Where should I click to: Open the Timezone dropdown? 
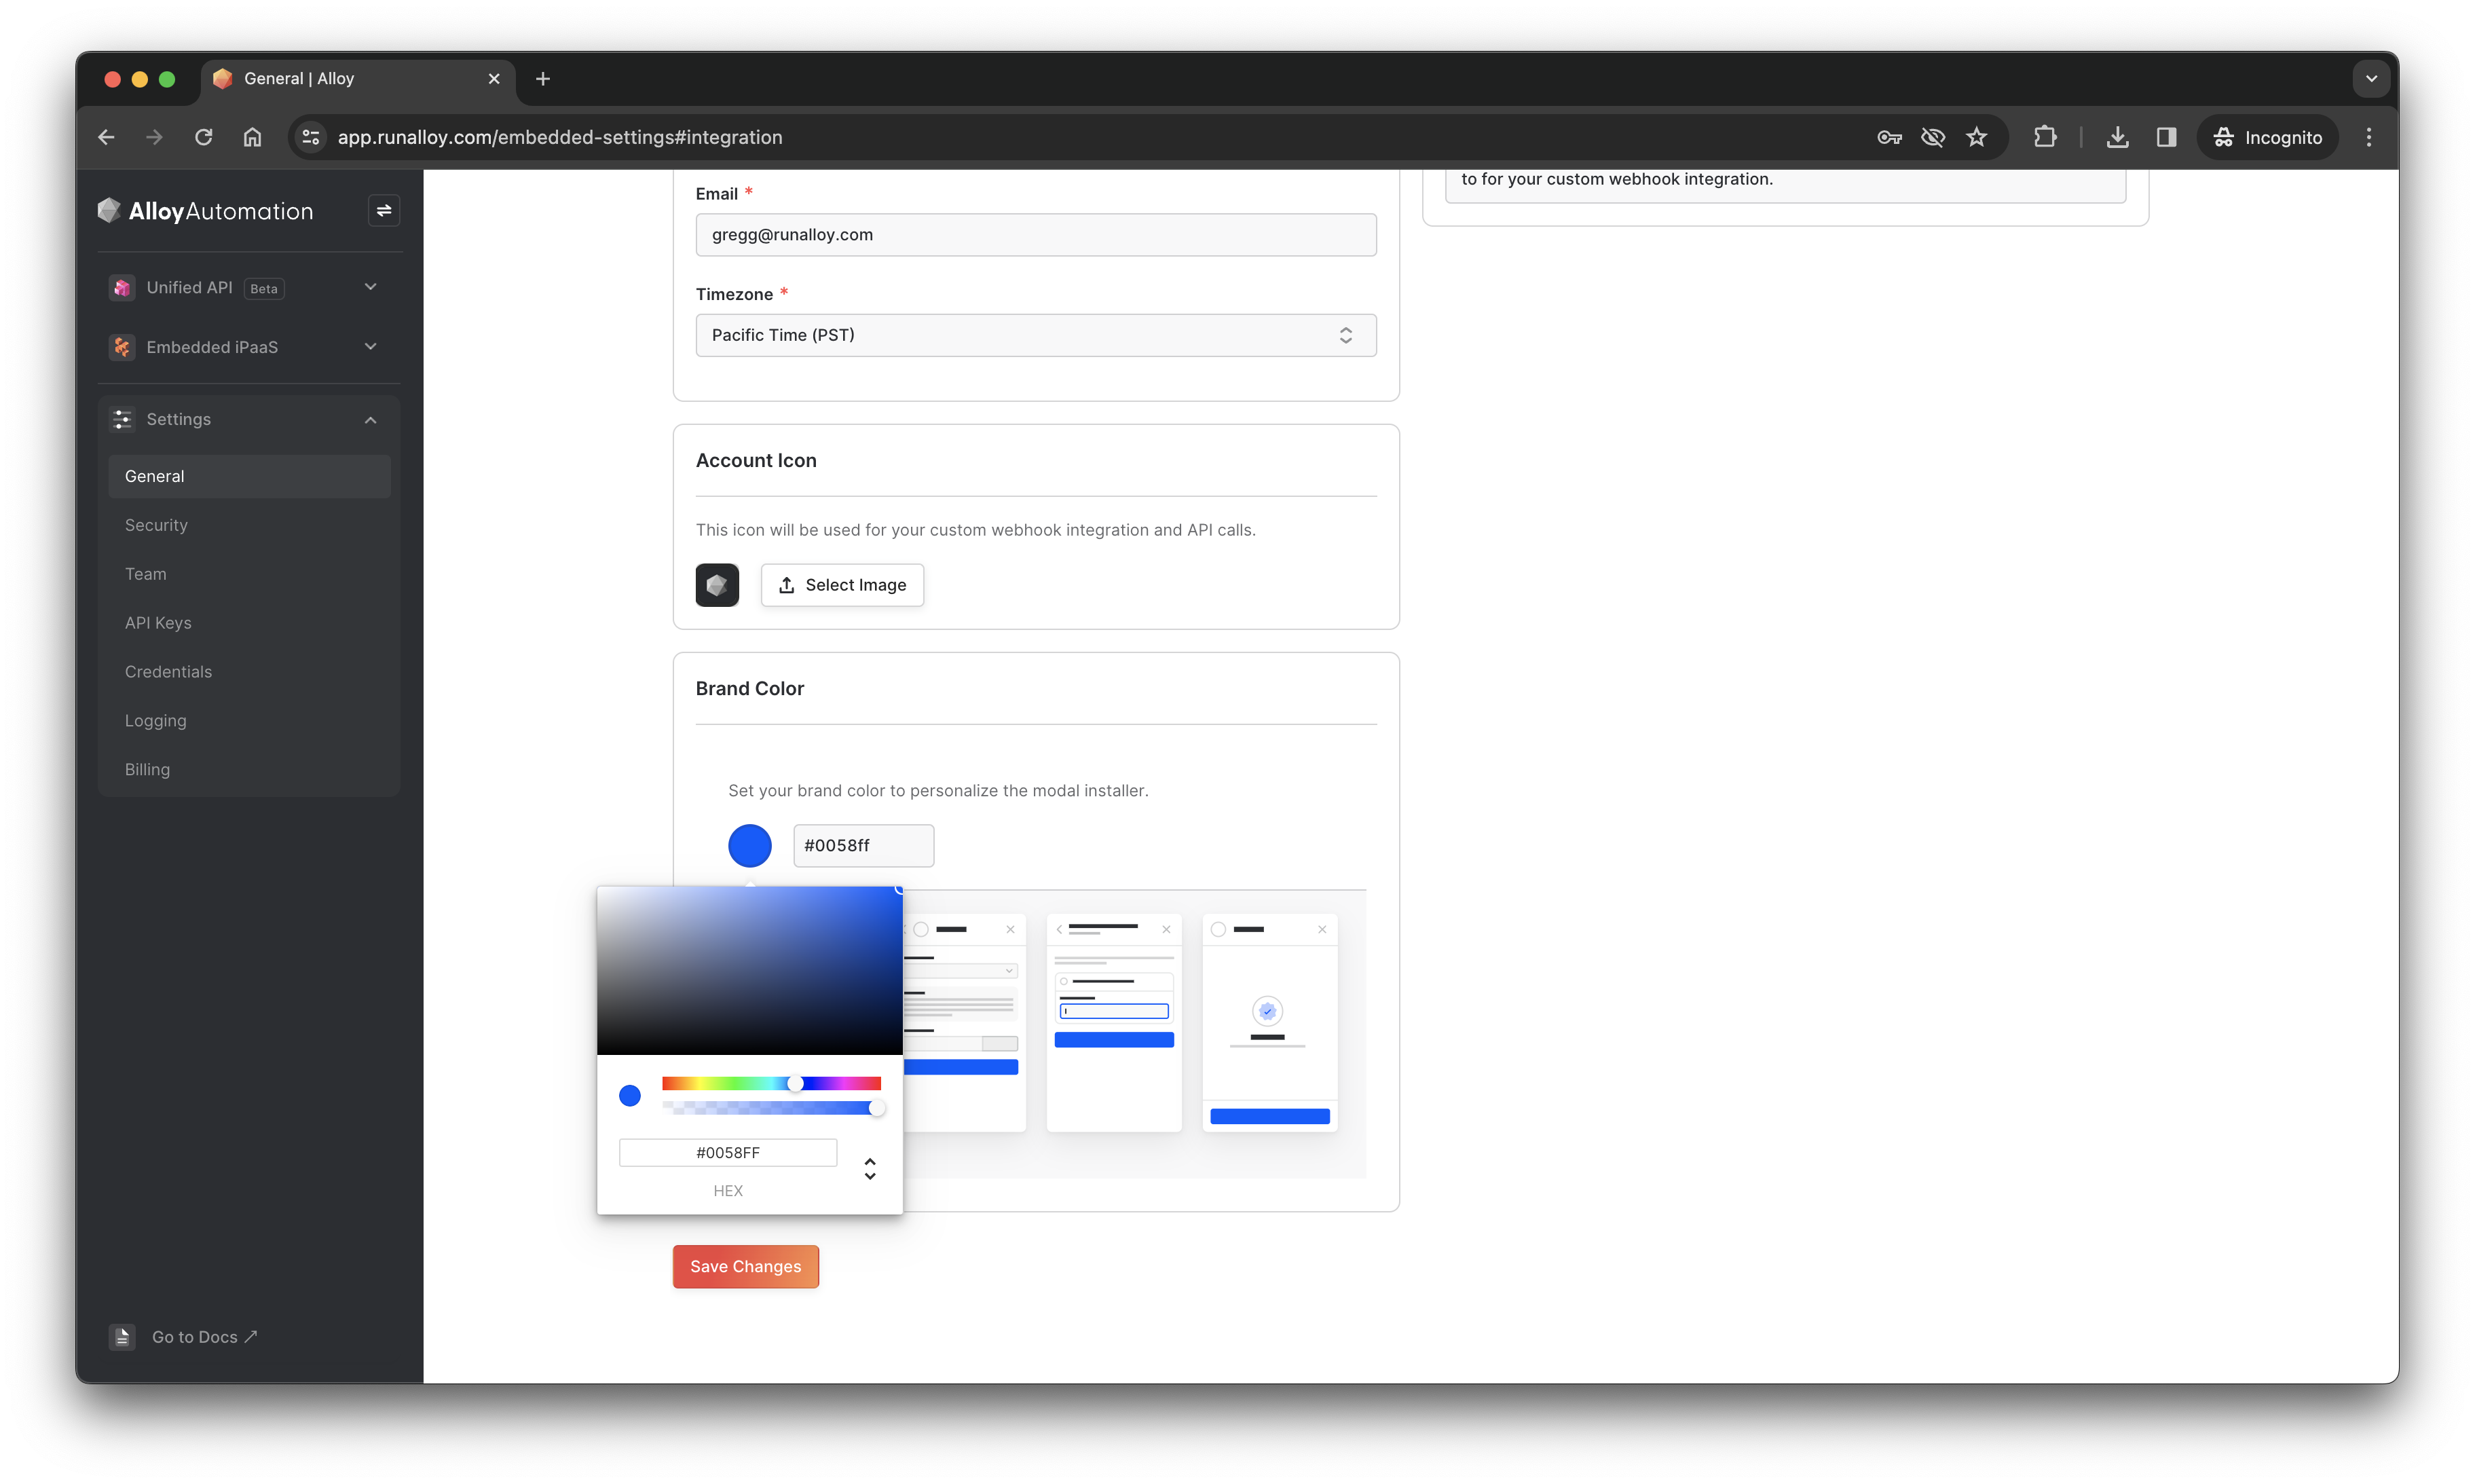click(1035, 335)
